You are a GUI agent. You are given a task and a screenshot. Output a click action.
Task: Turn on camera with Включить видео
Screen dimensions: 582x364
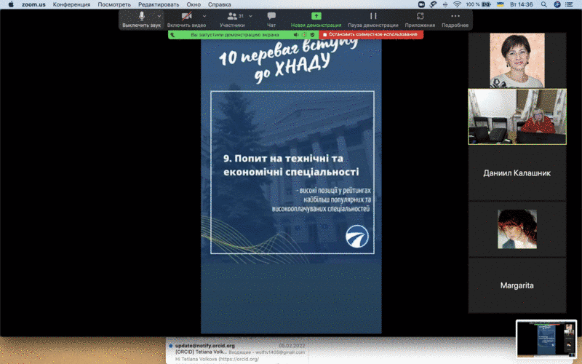pyautogui.click(x=186, y=20)
